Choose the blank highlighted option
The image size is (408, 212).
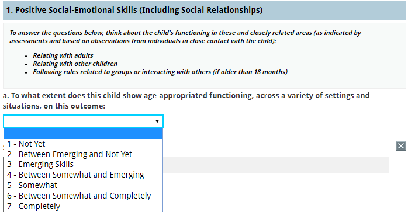(x=83, y=134)
